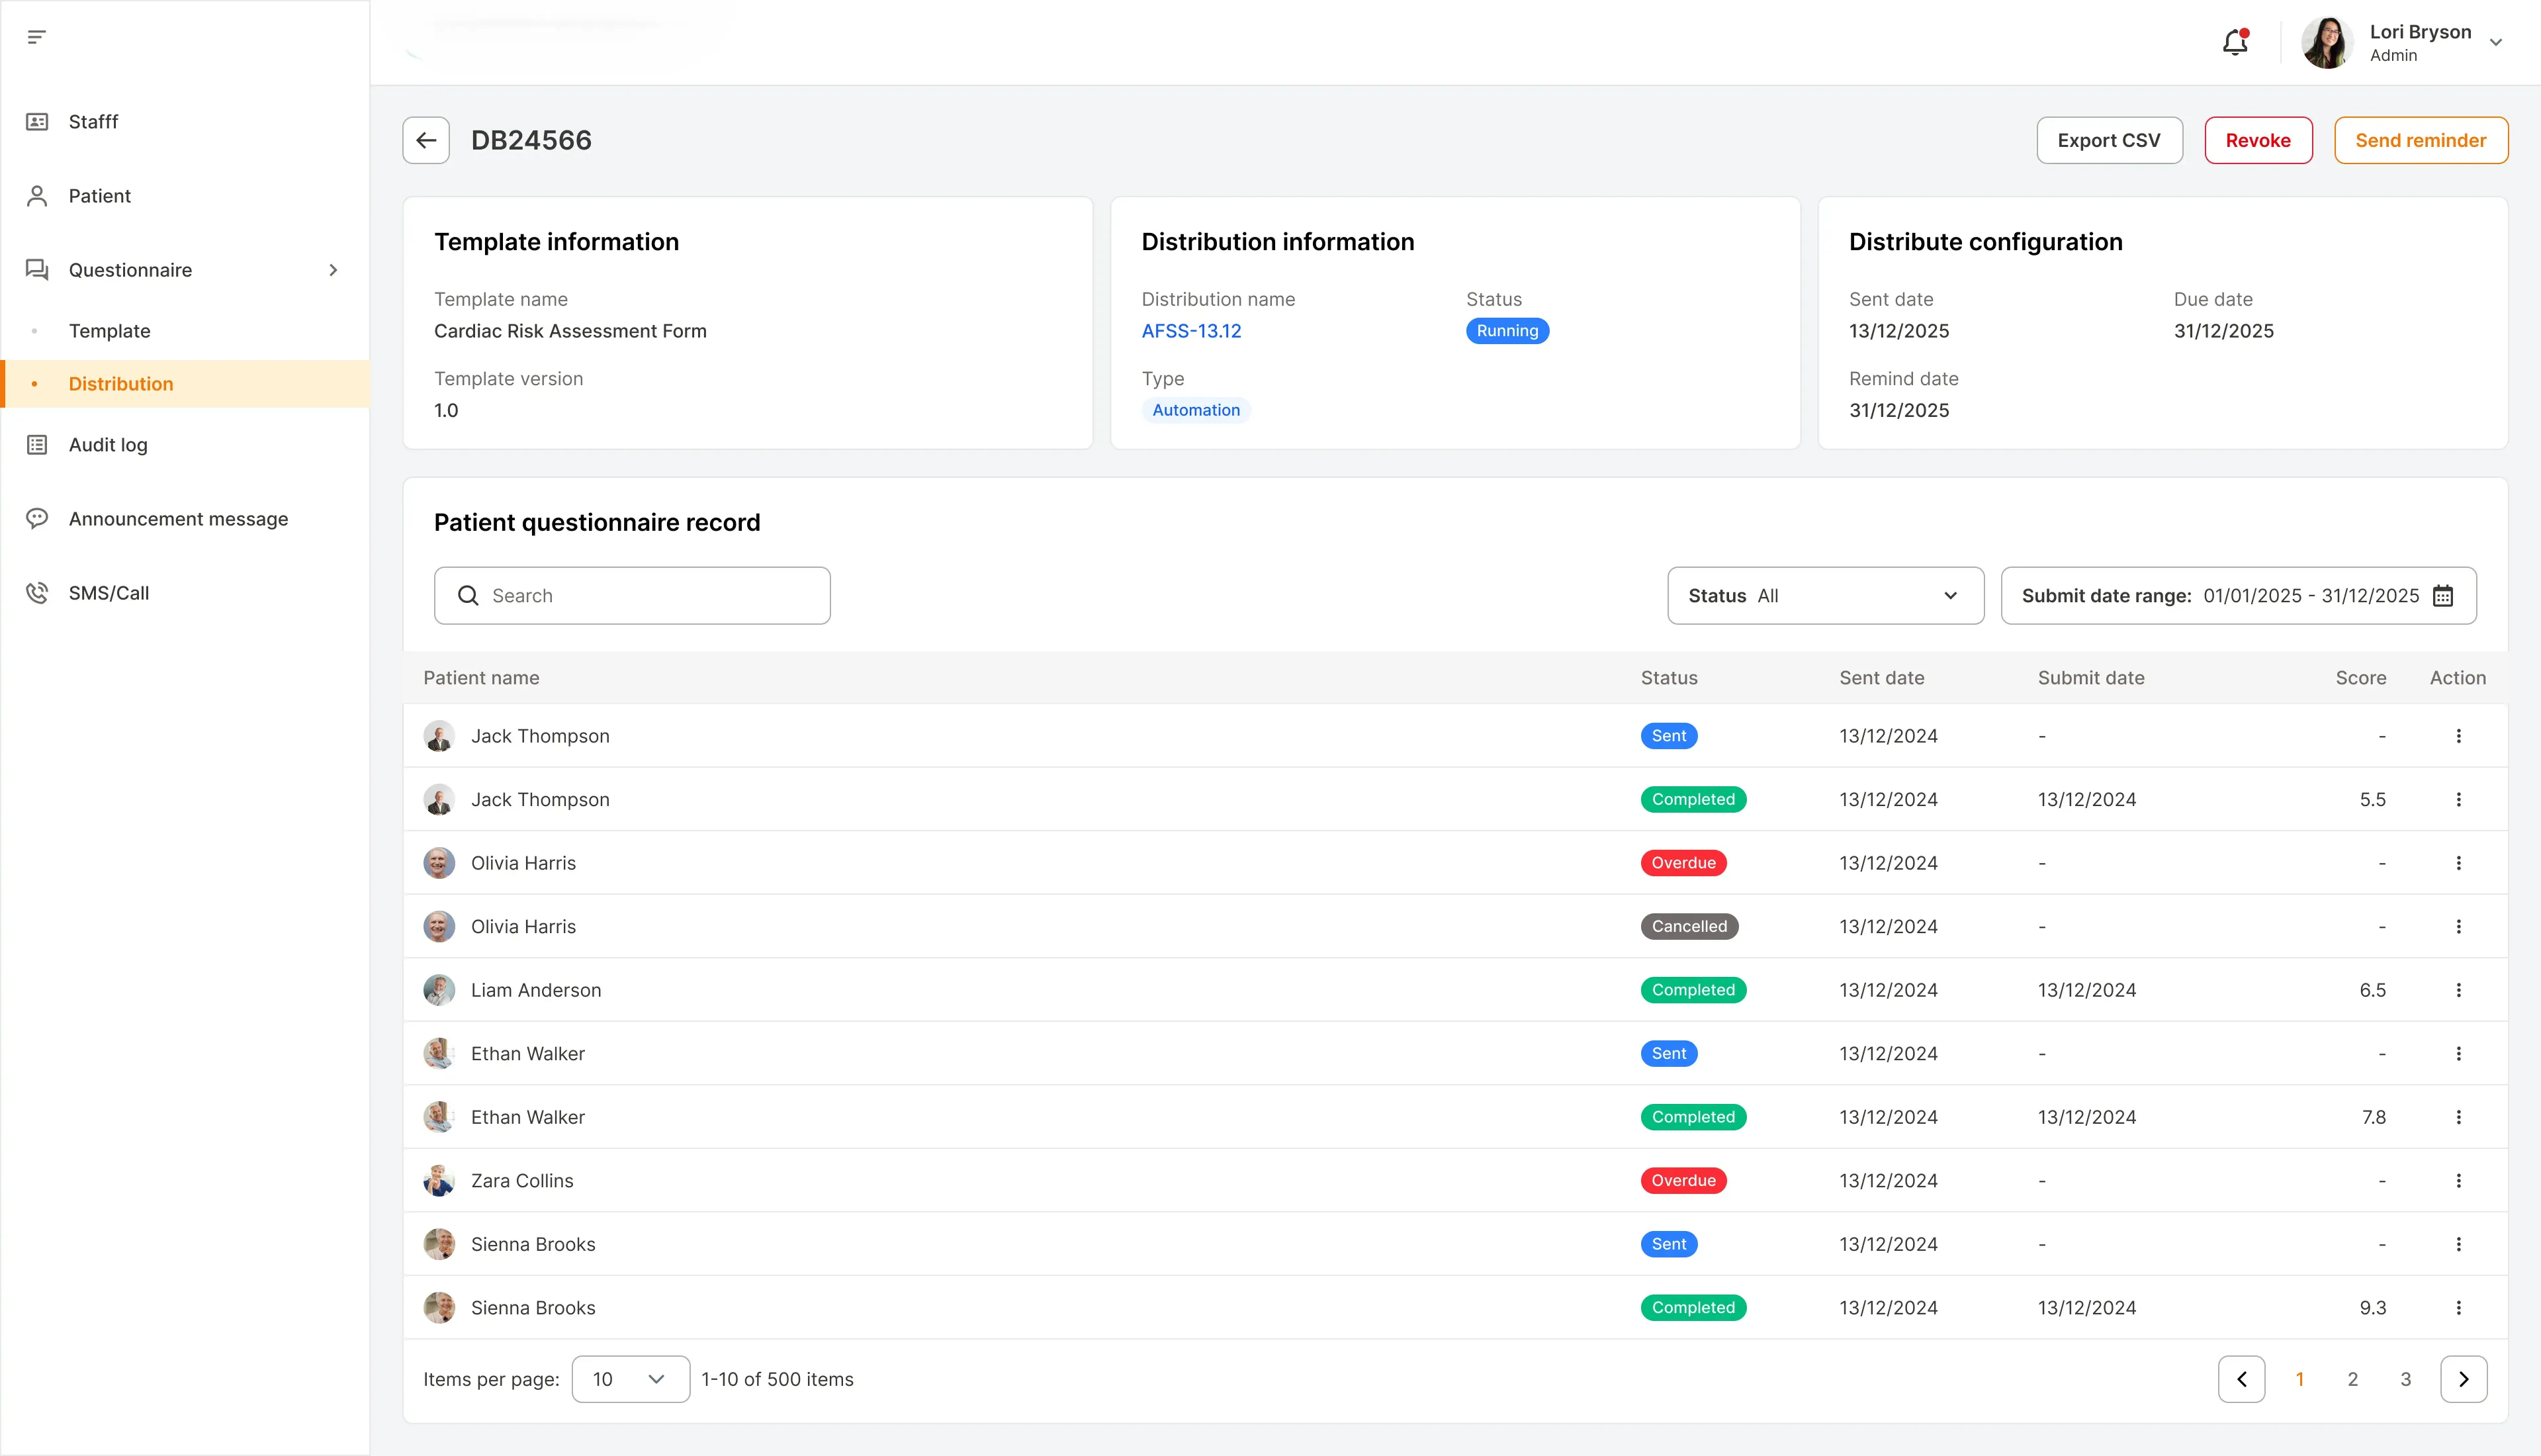Go to next page arrow
2541x1456 pixels.
pyautogui.click(x=2463, y=1379)
